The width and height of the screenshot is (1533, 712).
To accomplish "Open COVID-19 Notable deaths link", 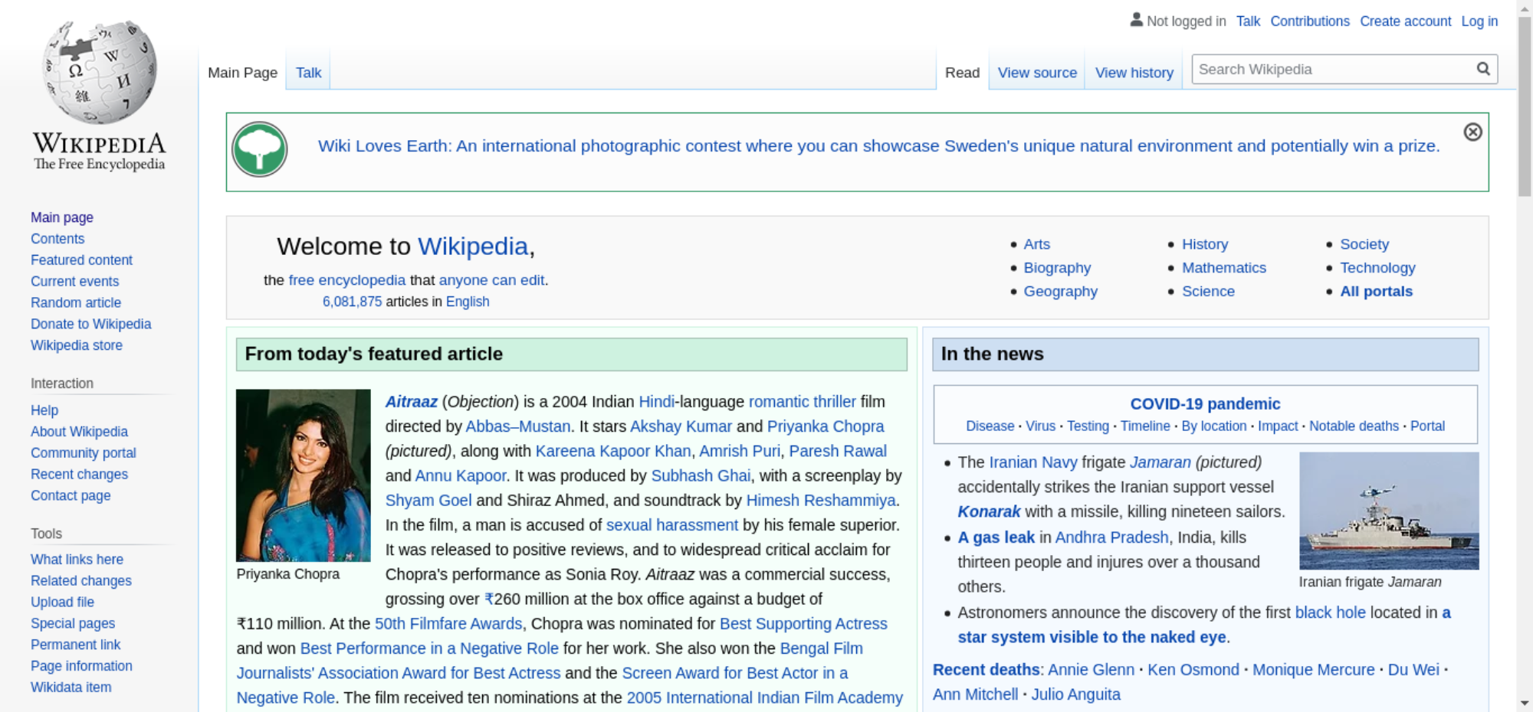I will (x=1354, y=426).
